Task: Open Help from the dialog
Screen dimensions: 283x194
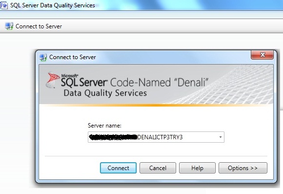Action: click(x=197, y=168)
